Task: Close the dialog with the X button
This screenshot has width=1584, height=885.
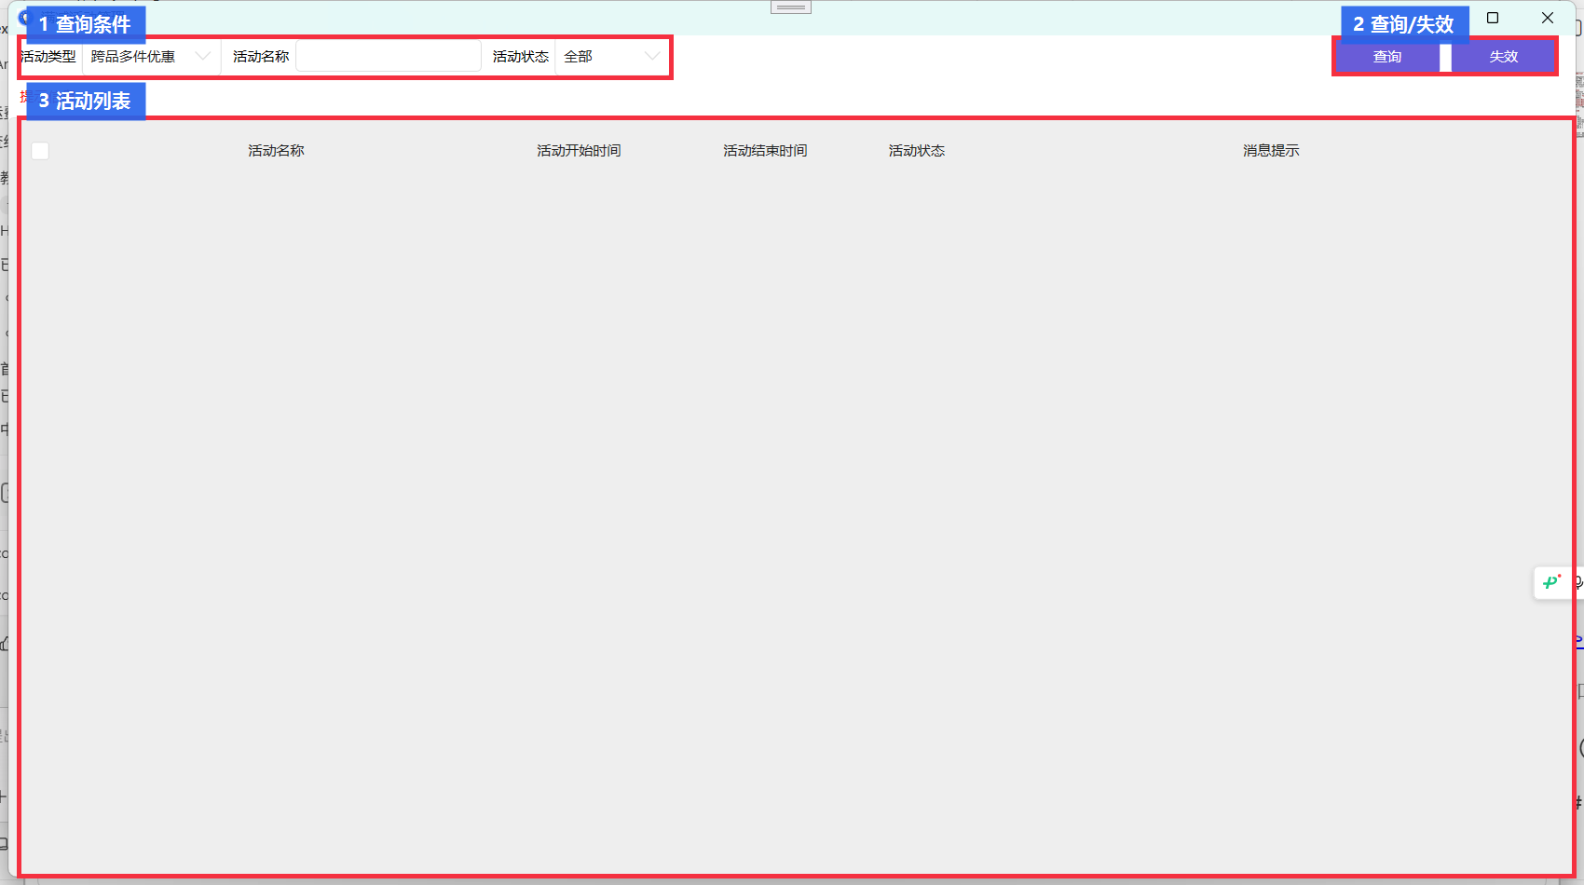Action: pos(1548,18)
